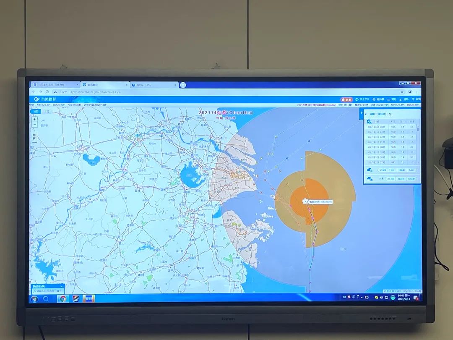Select the 09月13日 10时 table row
Viewport: 453px width, 340px height.
pos(391,147)
